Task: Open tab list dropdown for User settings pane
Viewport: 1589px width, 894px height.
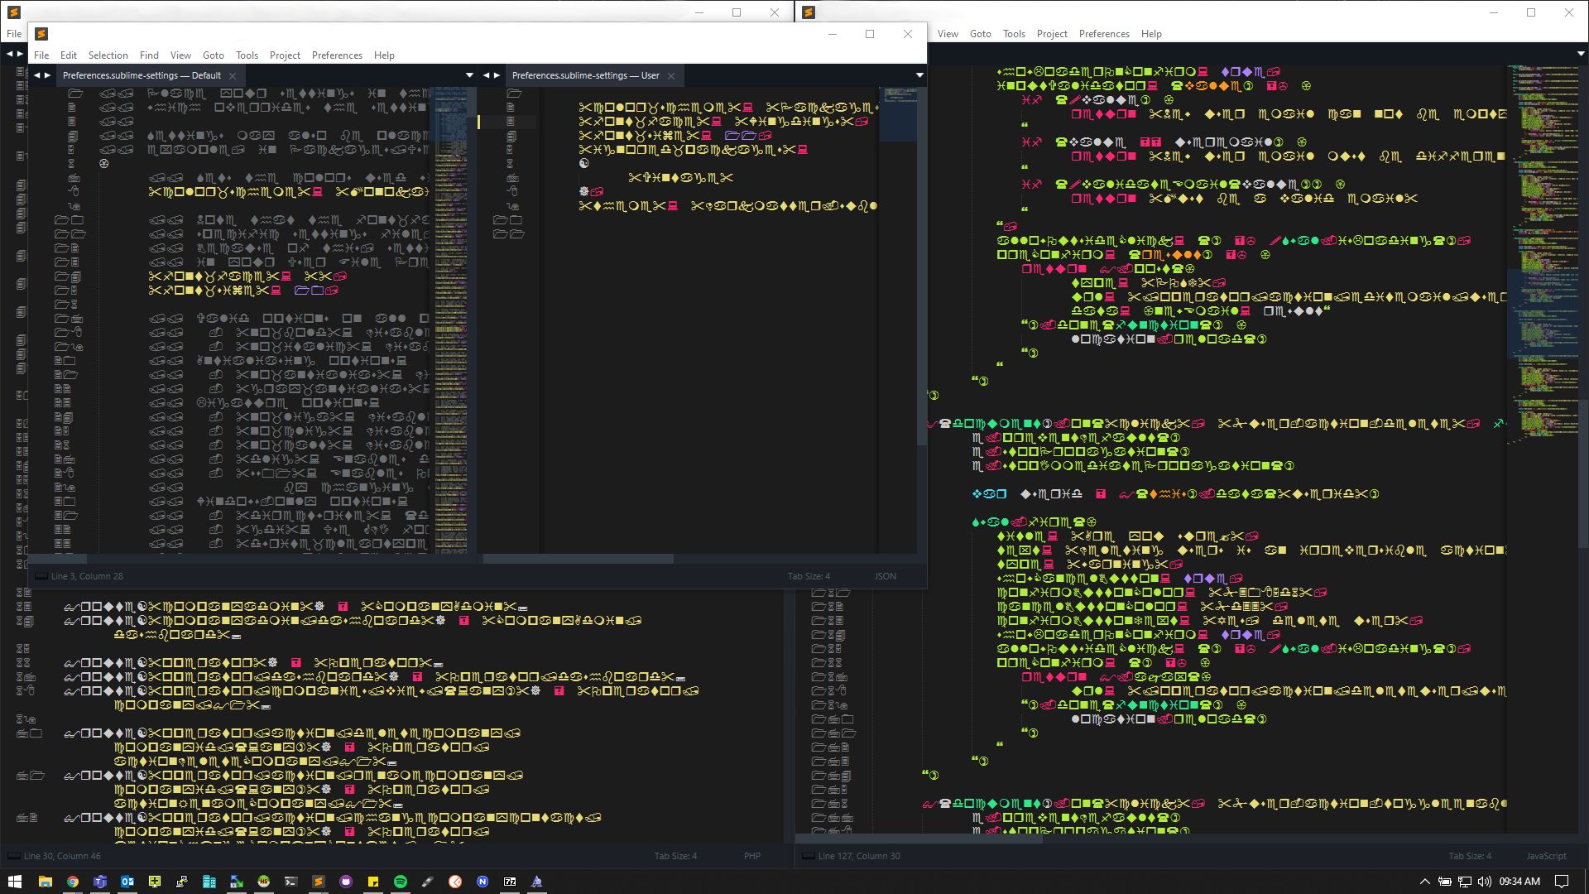Action: [919, 75]
